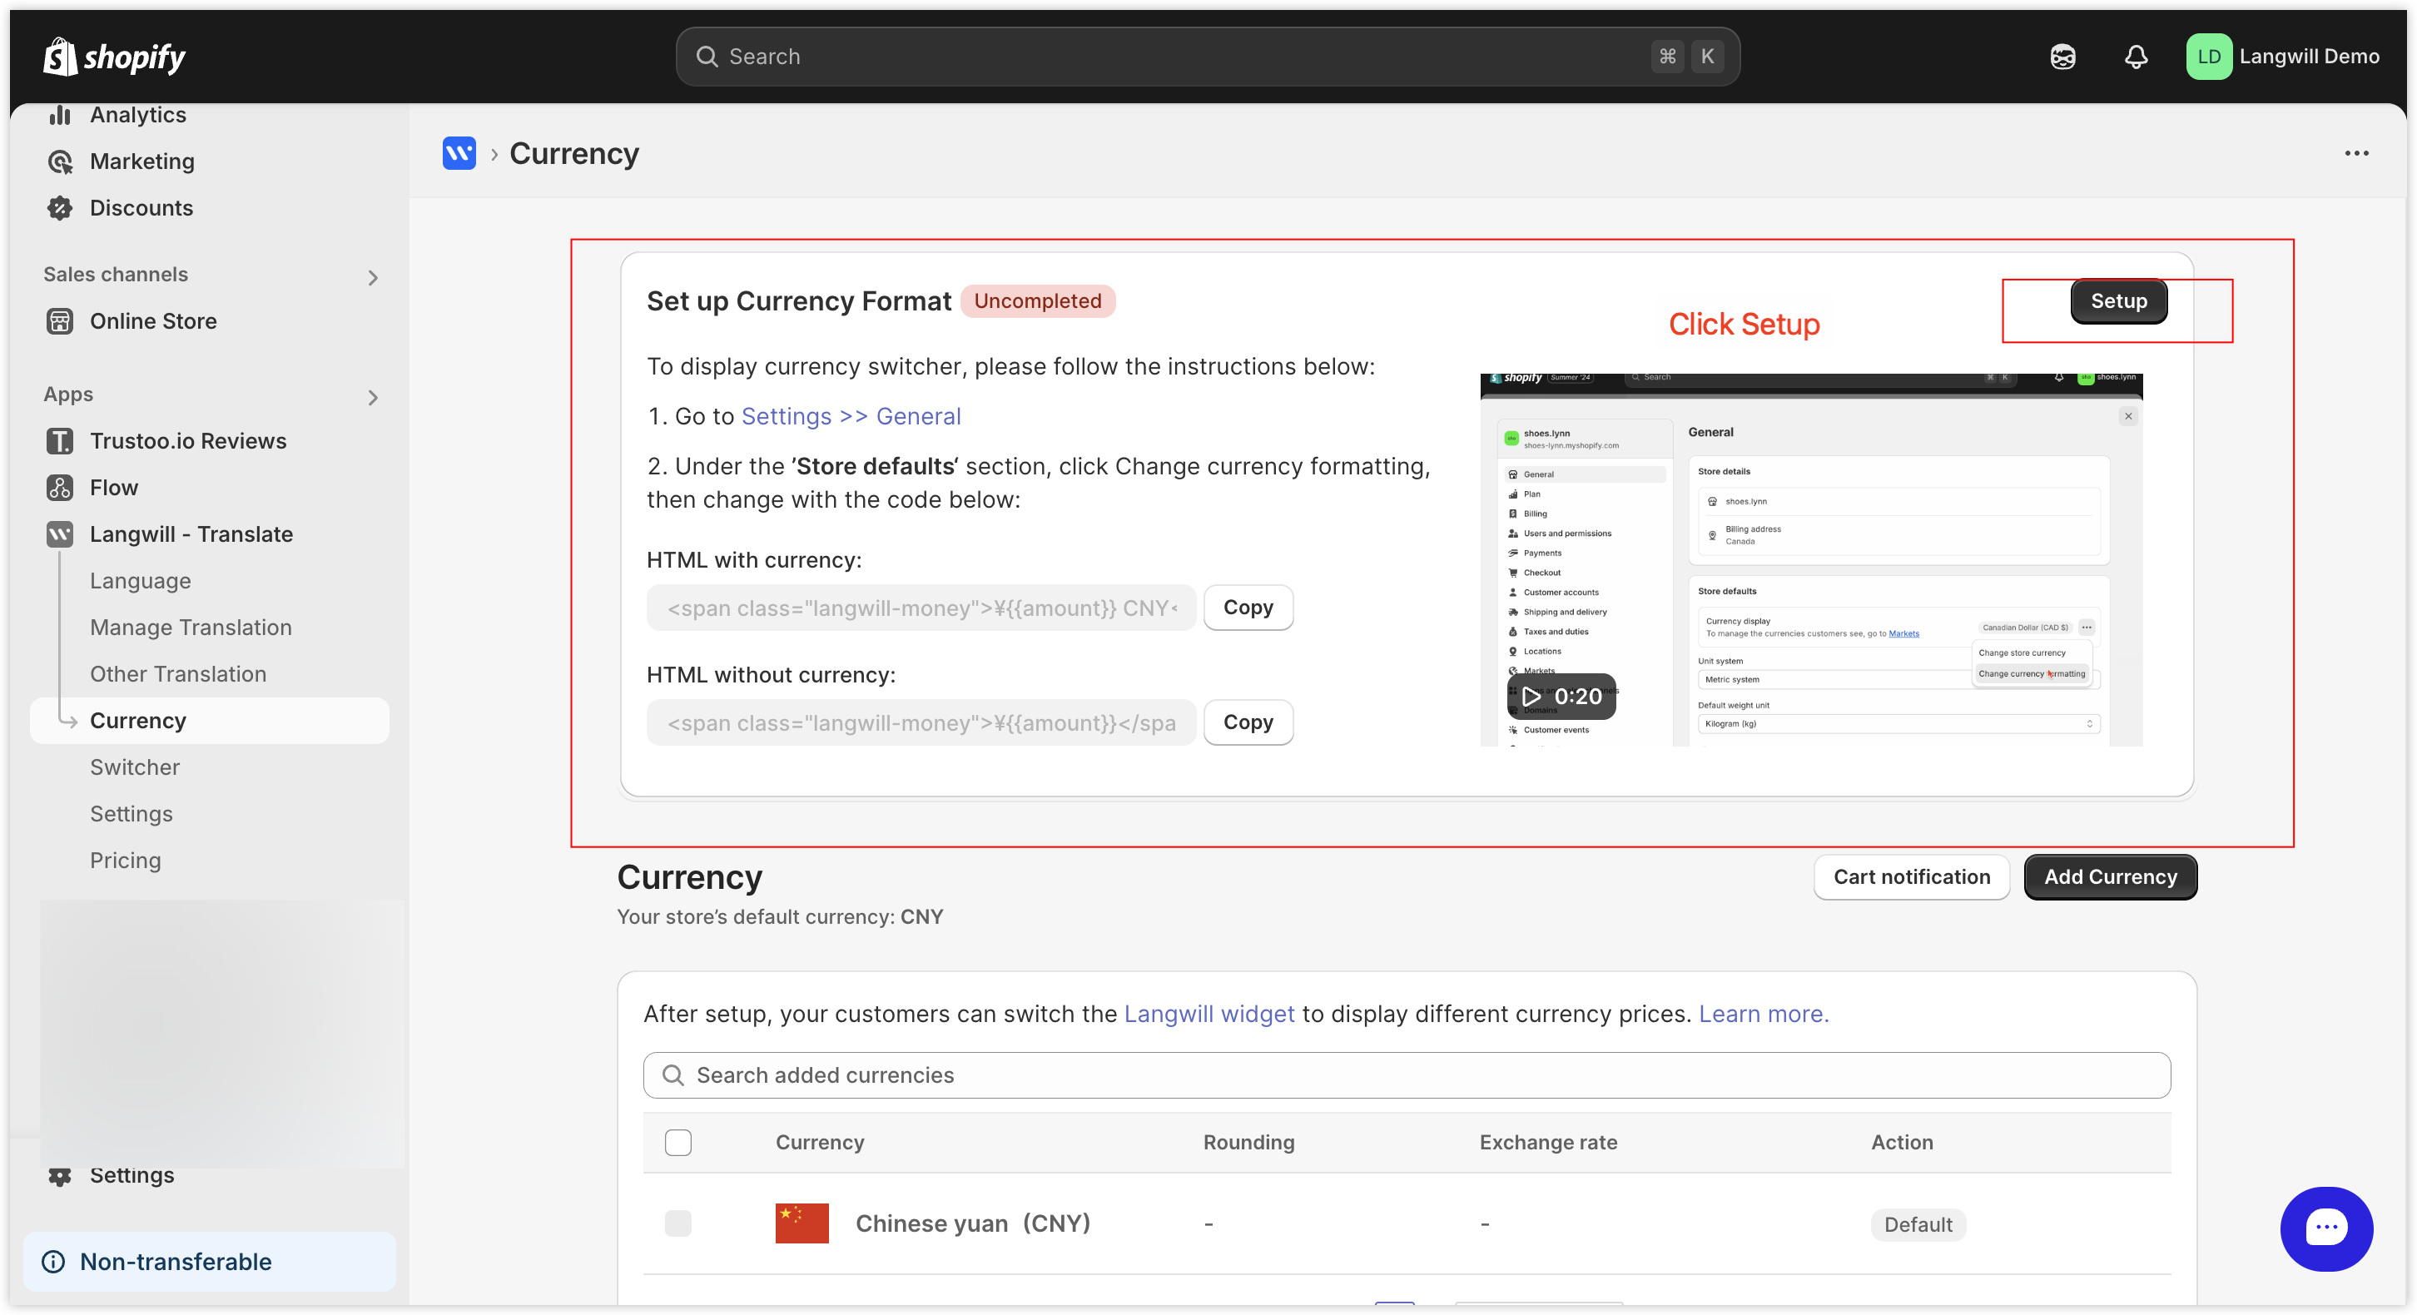Click the Langwill app icon in breadcrumb

point(459,153)
